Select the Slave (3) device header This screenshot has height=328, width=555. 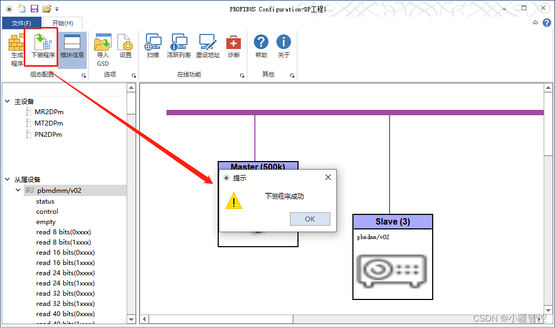[x=392, y=222]
